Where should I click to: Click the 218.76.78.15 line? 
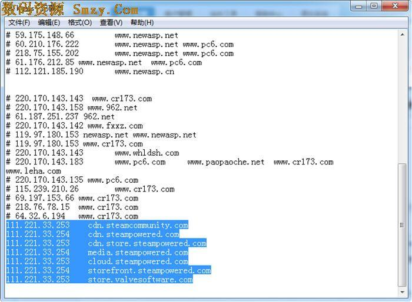tap(72, 207)
